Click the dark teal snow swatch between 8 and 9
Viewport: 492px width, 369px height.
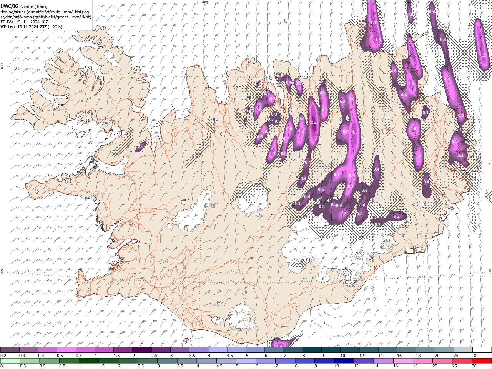point(312,350)
